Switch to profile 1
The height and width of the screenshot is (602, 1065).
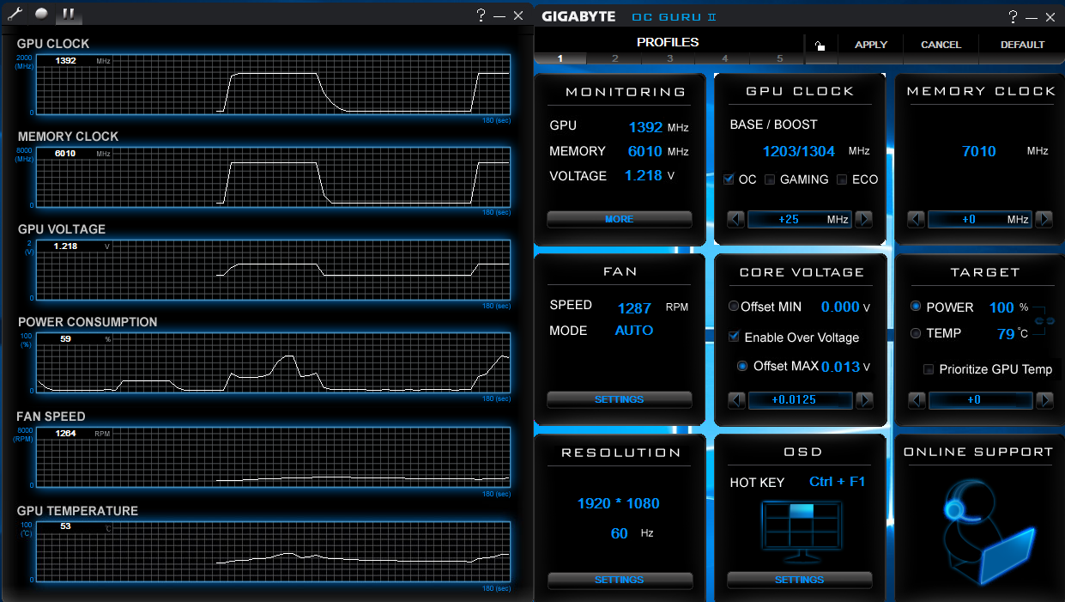click(560, 58)
